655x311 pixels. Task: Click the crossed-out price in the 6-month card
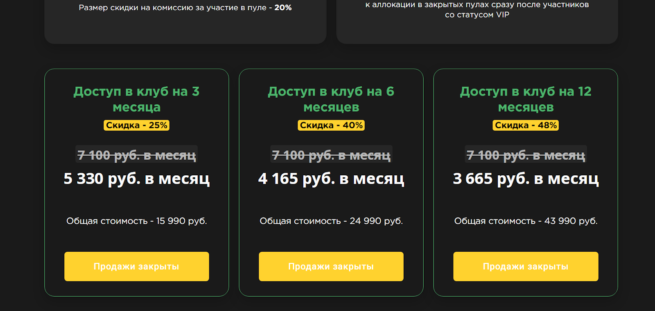tap(331, 155)
